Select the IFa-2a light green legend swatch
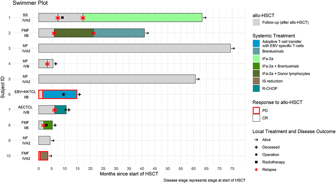This screenshot has height=183, width=336. coord(256,59)
